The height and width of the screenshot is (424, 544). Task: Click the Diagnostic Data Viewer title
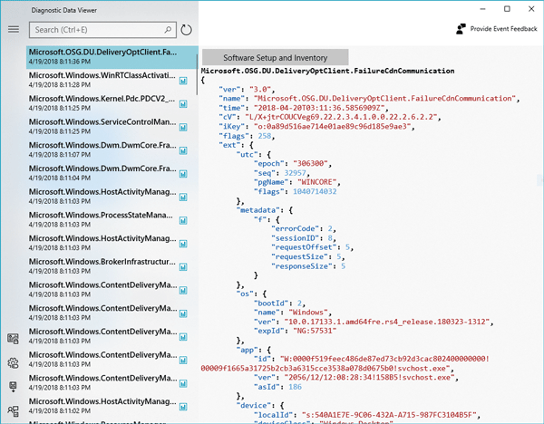(63, 10)
